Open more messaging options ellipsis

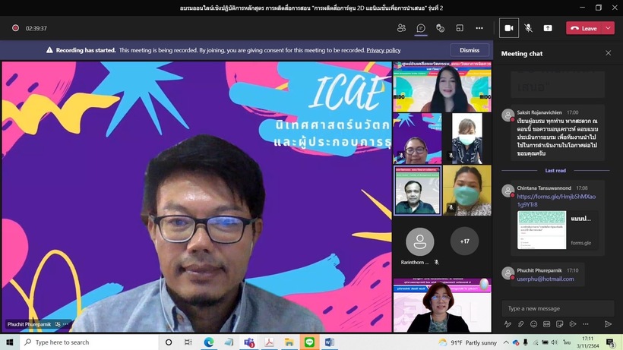[x=586, y=324]
